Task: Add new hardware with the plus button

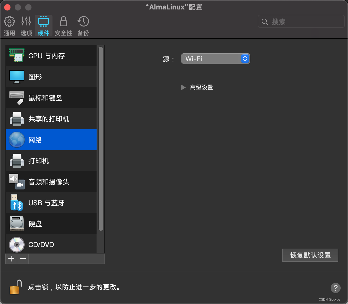Action: tap(11, 259)
